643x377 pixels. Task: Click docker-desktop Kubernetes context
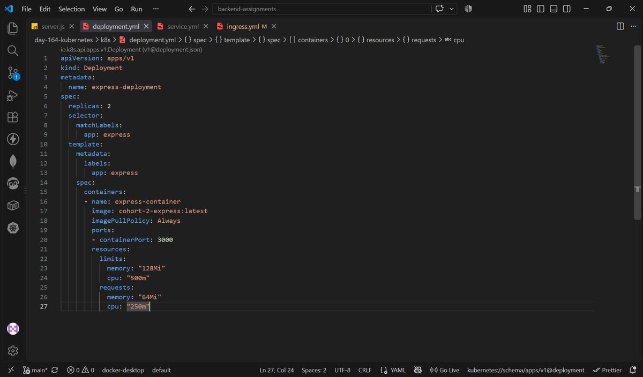pos(122,370)
